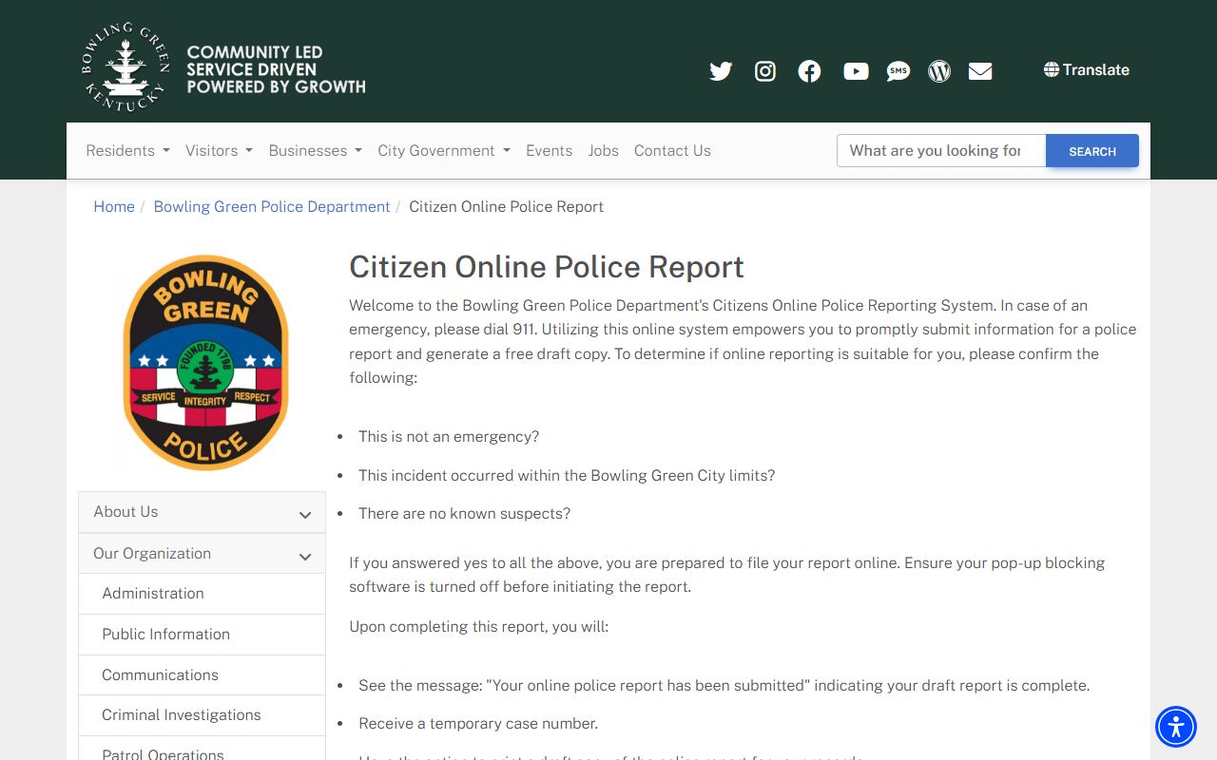Click the SMS chat bubble icon
Screen dimensions: 1217x760
click(x=898, y=71)
